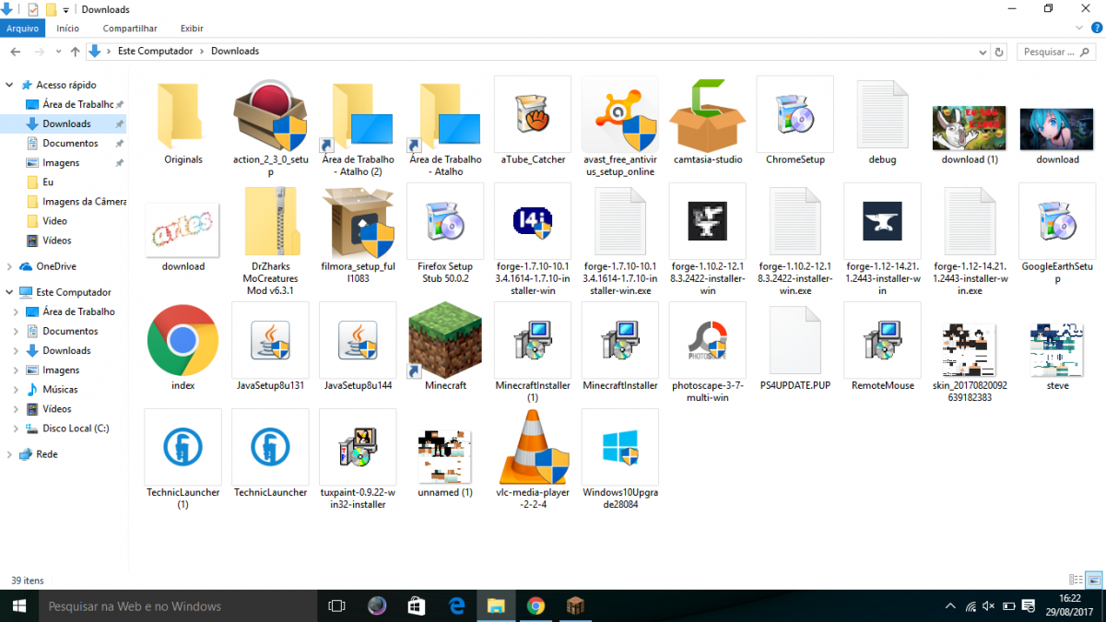Click the Este Computador breadcrumb
The height and width of the screenshot is (622, 1106).
point(156,52)
